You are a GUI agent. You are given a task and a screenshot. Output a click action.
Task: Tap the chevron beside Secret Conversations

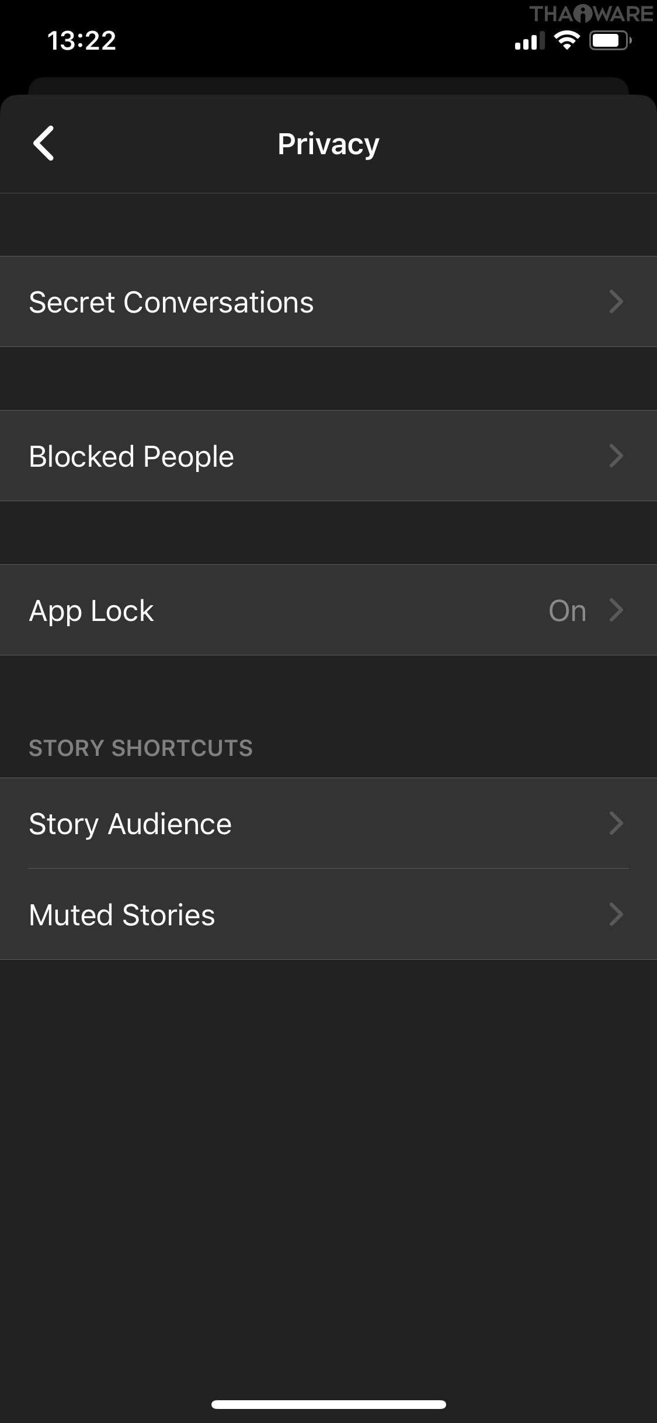coord(616,301)
